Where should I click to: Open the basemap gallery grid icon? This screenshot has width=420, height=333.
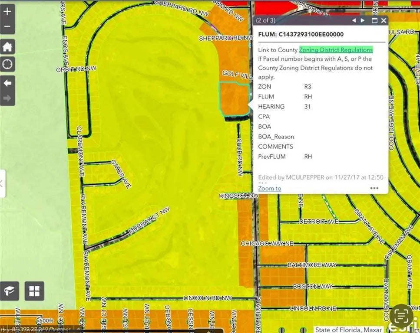[x=34, y=291]
